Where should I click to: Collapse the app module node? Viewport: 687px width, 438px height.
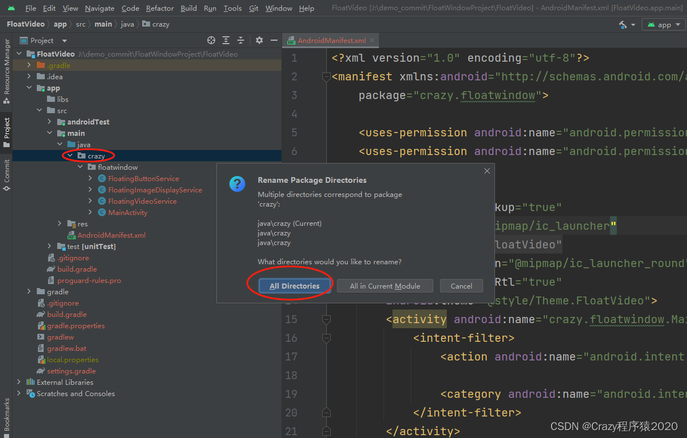pos(29,88)
